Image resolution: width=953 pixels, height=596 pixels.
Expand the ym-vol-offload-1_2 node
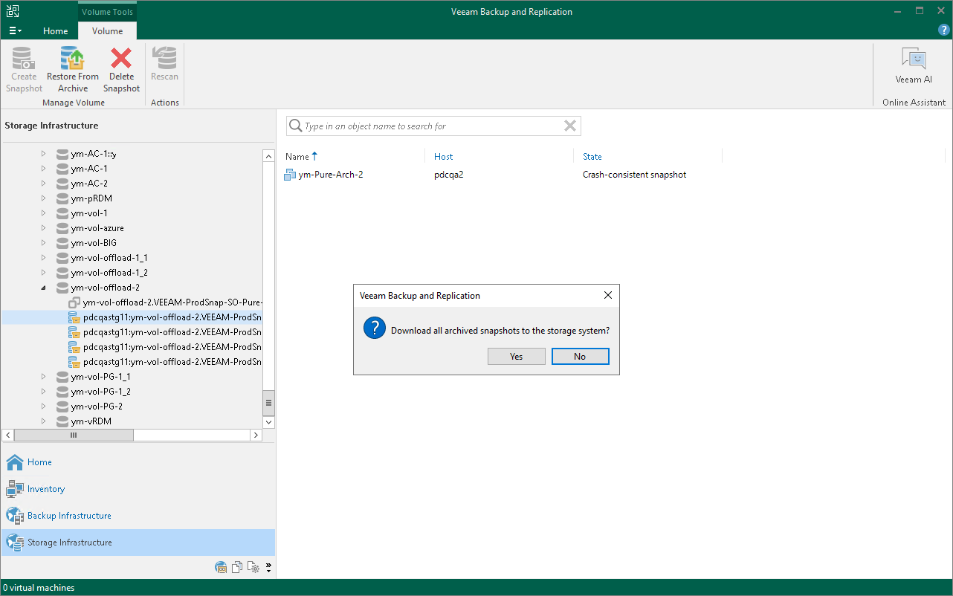pyautogui.click(x=43, y=273)
